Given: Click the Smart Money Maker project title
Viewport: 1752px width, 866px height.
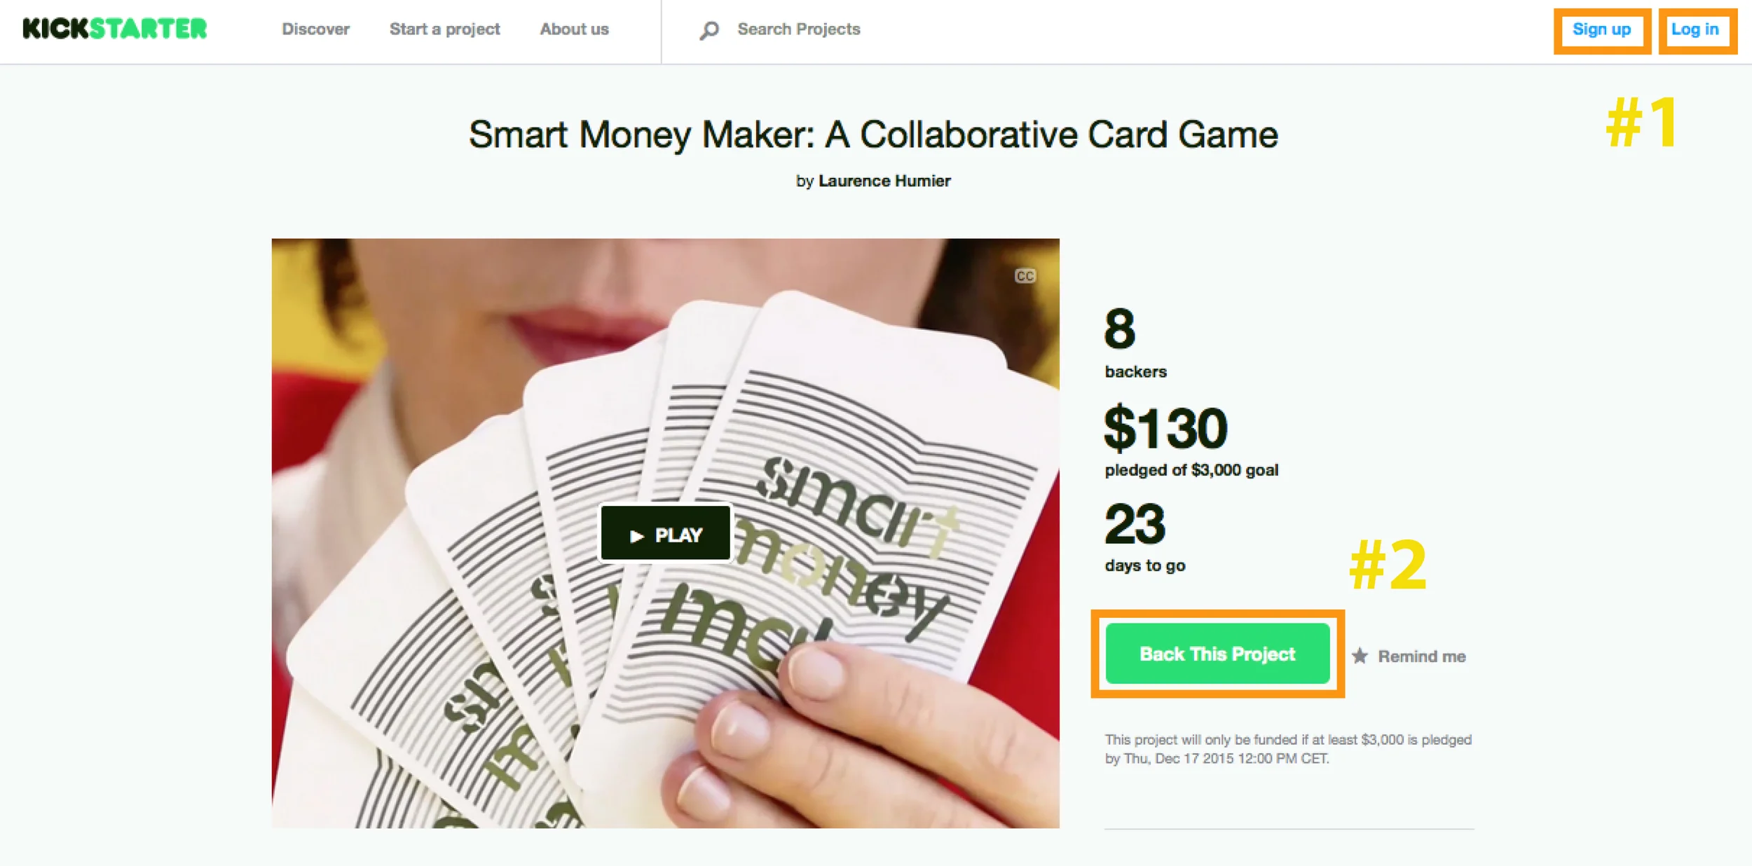Looking at the screenshot, I should 873,135.
